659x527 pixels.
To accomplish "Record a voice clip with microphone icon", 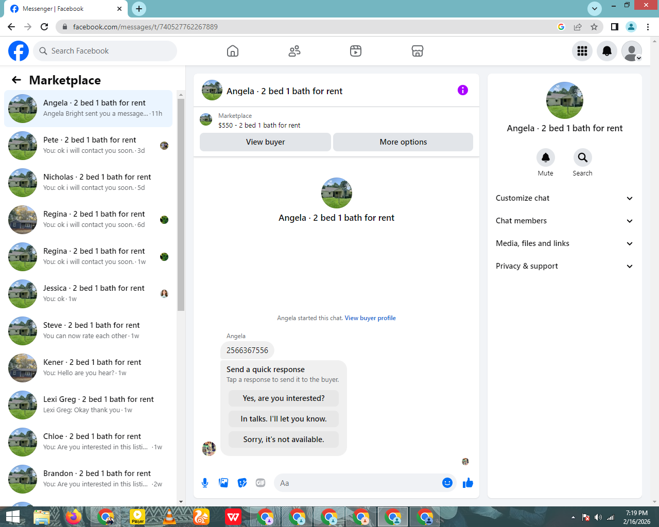I will 205,483.
